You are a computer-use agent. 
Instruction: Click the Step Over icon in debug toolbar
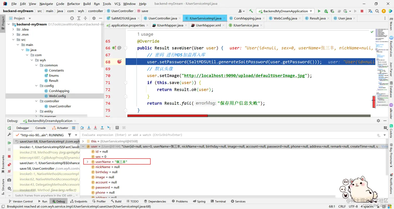(82, 128)
